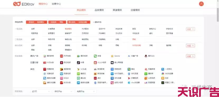Image resolution: width=219 pixels, height=97 pixels.
Task: Select the 天天快报 channel icon
Action: pyautogui.click(x=61, y=56)
